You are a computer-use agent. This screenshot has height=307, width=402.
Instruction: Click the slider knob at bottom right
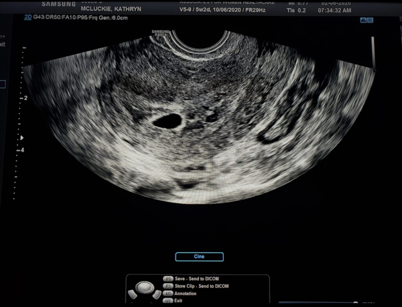point(355,304)
